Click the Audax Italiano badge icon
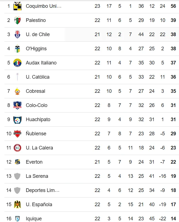Screen dimensions: 179x222 (x=17, y=63)
